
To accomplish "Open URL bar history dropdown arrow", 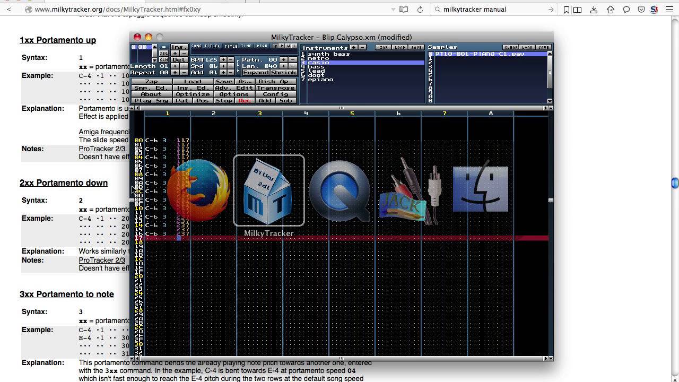I will (393, 10).
